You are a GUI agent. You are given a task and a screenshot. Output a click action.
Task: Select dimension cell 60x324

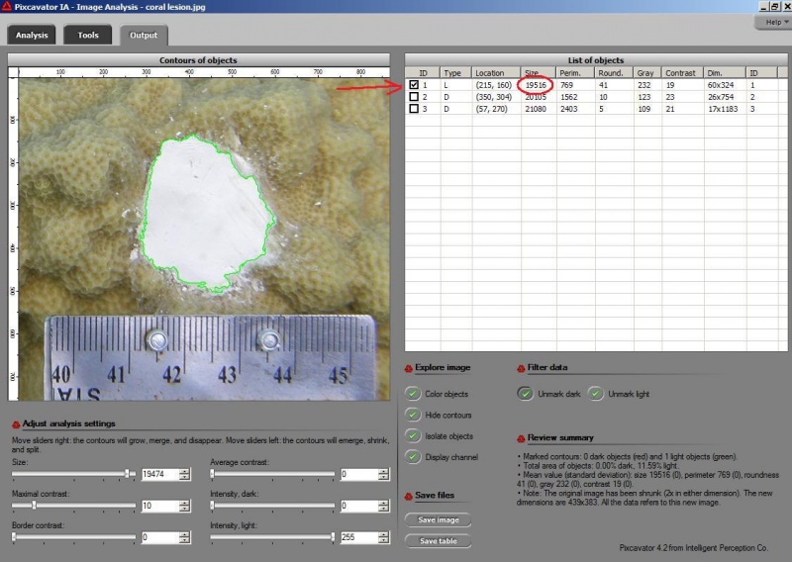coord(721,85)
